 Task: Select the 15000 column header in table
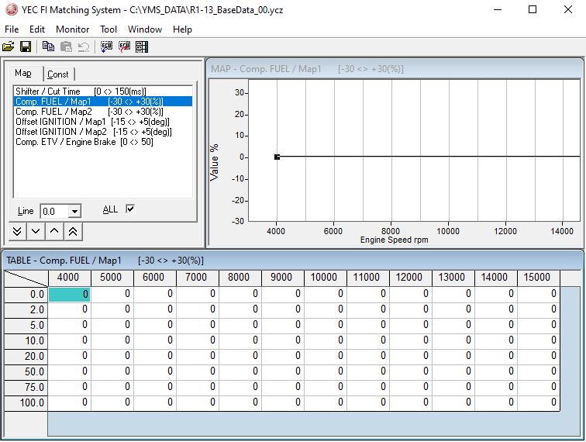[538, 278]
